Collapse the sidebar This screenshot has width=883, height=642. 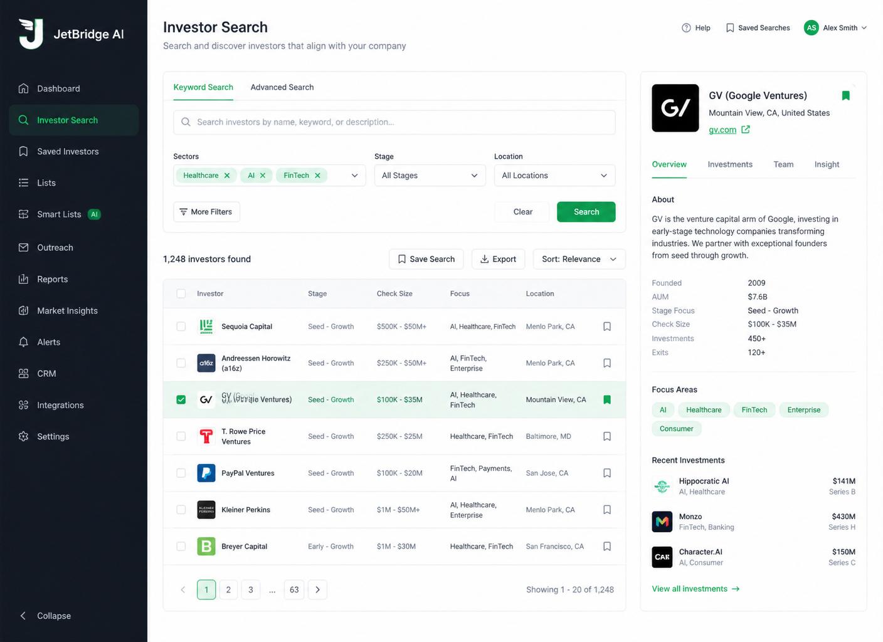pos(45,616)
